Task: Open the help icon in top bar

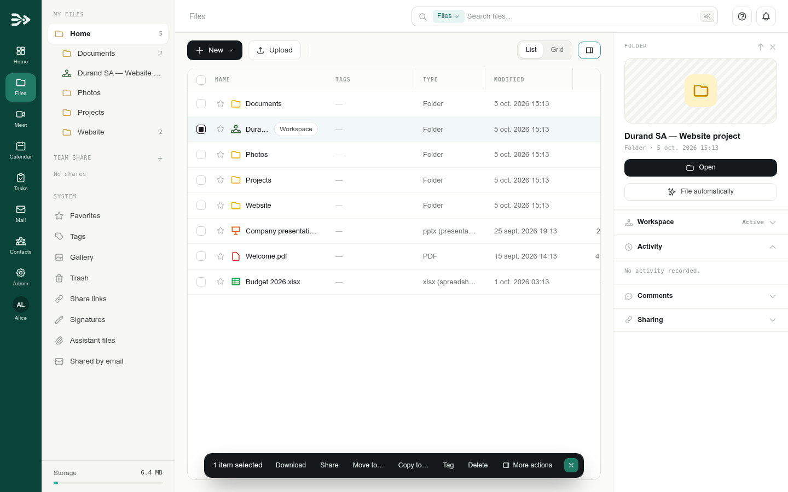Action: click(x=742, y=16)
